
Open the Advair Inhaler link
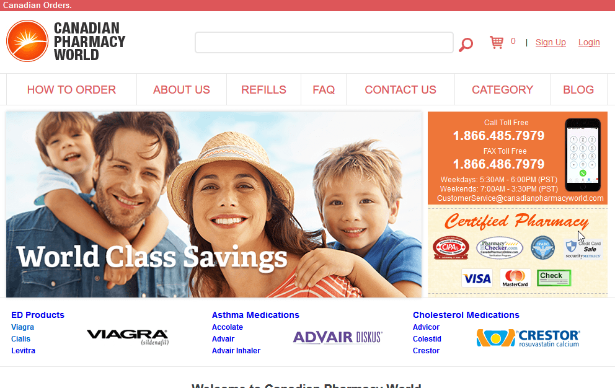click(x=236, y=351)
